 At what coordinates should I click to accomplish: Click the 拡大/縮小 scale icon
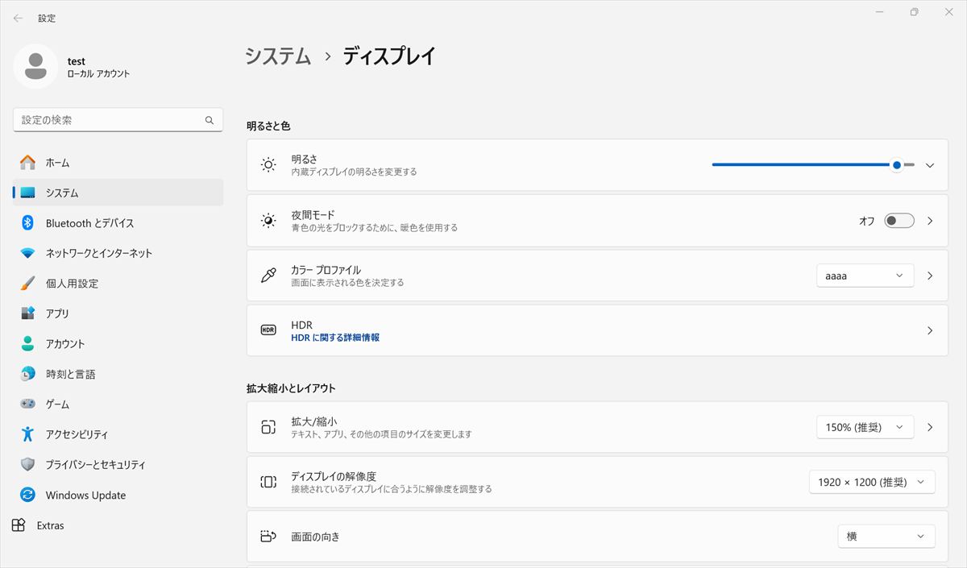coord(268,427)
